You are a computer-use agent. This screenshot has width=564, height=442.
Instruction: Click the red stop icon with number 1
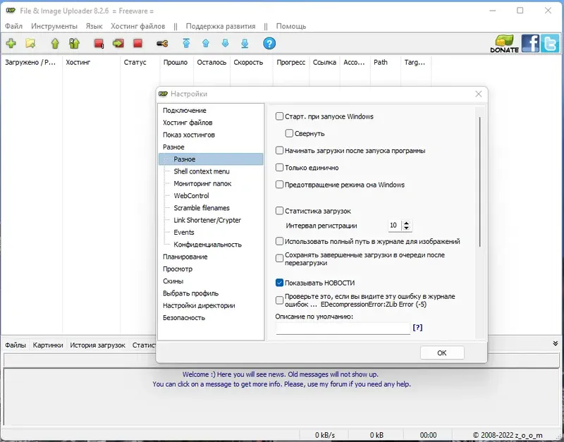click(99, 44)
